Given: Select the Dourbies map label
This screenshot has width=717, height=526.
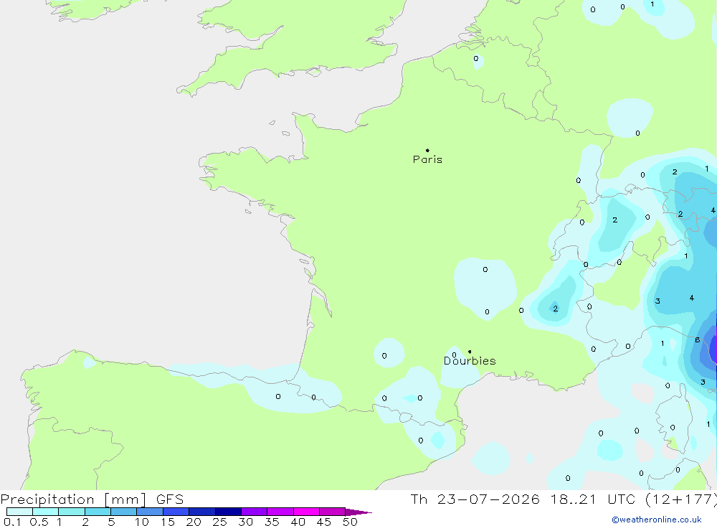Looking at the screenshot, I should pyautogui.click(x=470, y=361).
